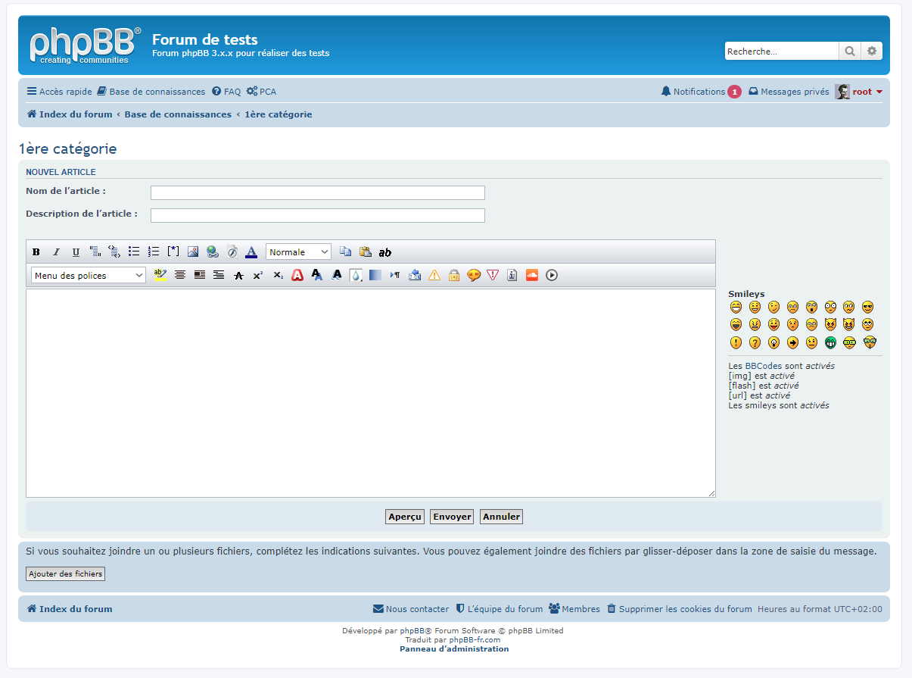Insert an image with the picture icon
This screenshot has height=678, width=912.
[x=193, y=252]
